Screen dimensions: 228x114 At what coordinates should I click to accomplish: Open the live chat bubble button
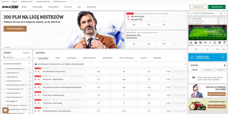pos(5,110)
